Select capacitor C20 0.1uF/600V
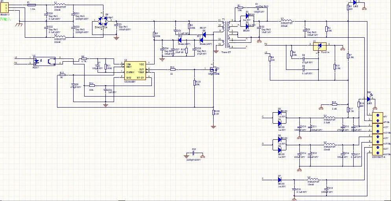The height and width of the screenshot is (201, 391). [46, 14]
